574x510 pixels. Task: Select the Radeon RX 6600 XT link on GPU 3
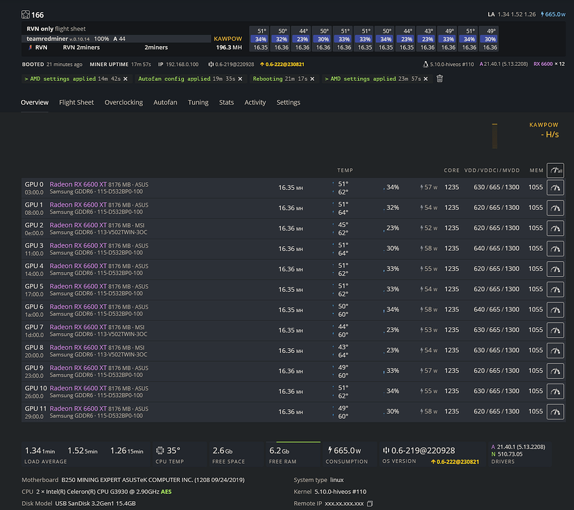(x=80, y=245)
